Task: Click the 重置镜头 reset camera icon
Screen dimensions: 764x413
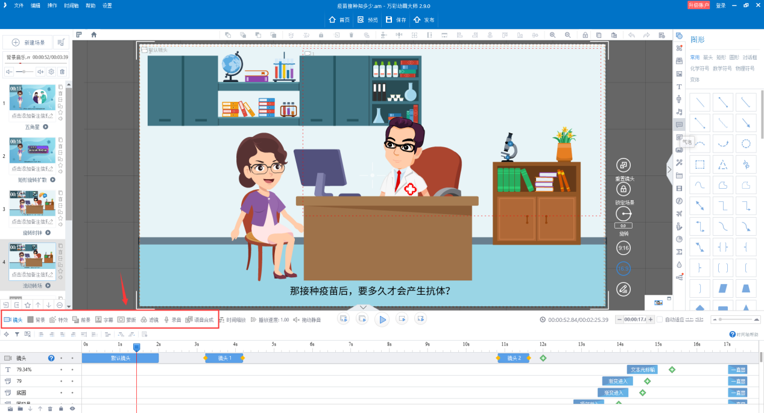Action: click(x=623, y=165)
